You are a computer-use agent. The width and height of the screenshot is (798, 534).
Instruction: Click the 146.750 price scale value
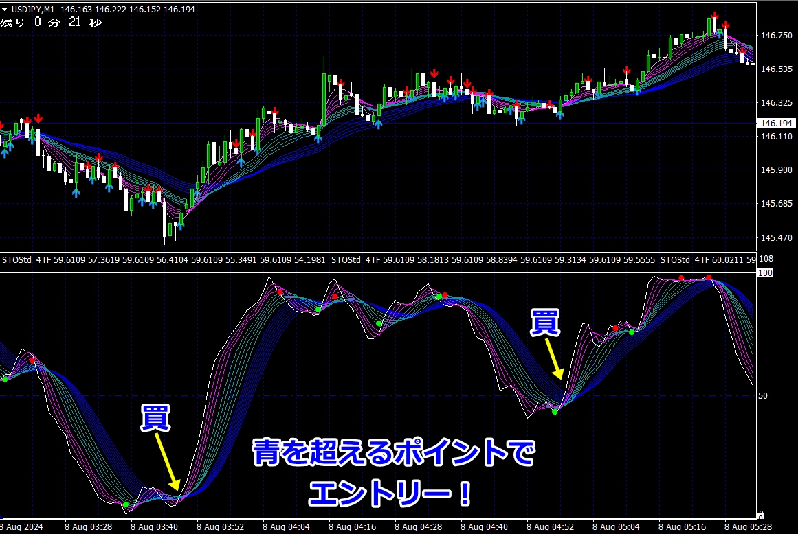click(775, 36)
